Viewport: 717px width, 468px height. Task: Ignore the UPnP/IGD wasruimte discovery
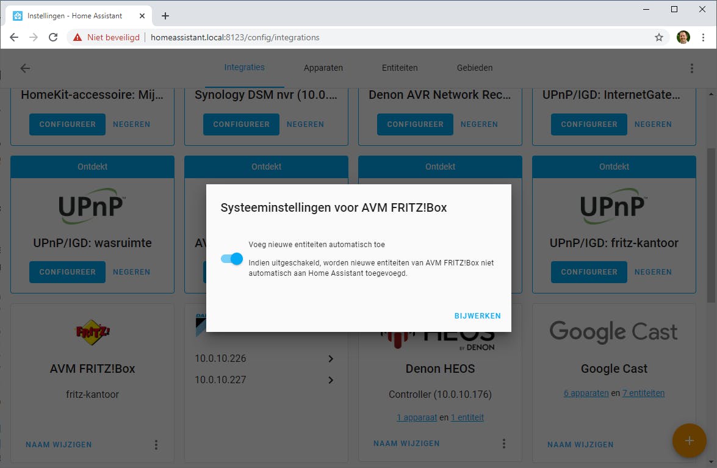coord(131,272)
